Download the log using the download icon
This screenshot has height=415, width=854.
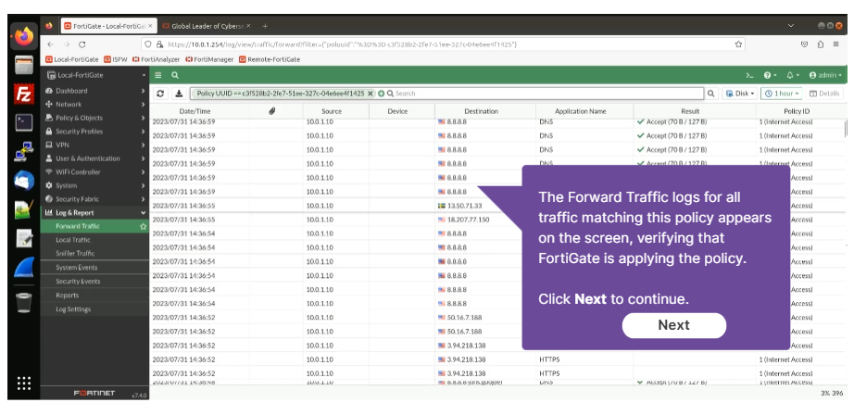[x=179, y=94]
